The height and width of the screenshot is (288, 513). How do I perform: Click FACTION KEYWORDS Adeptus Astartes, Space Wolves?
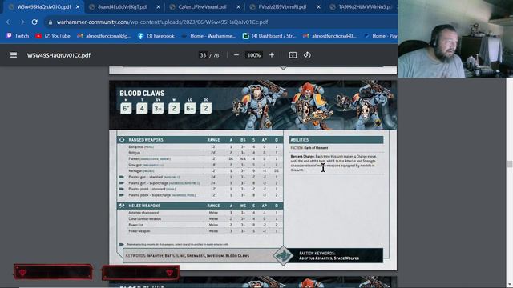click(329, 256)
